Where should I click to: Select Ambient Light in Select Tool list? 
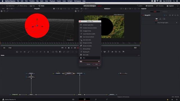point(90,25)
